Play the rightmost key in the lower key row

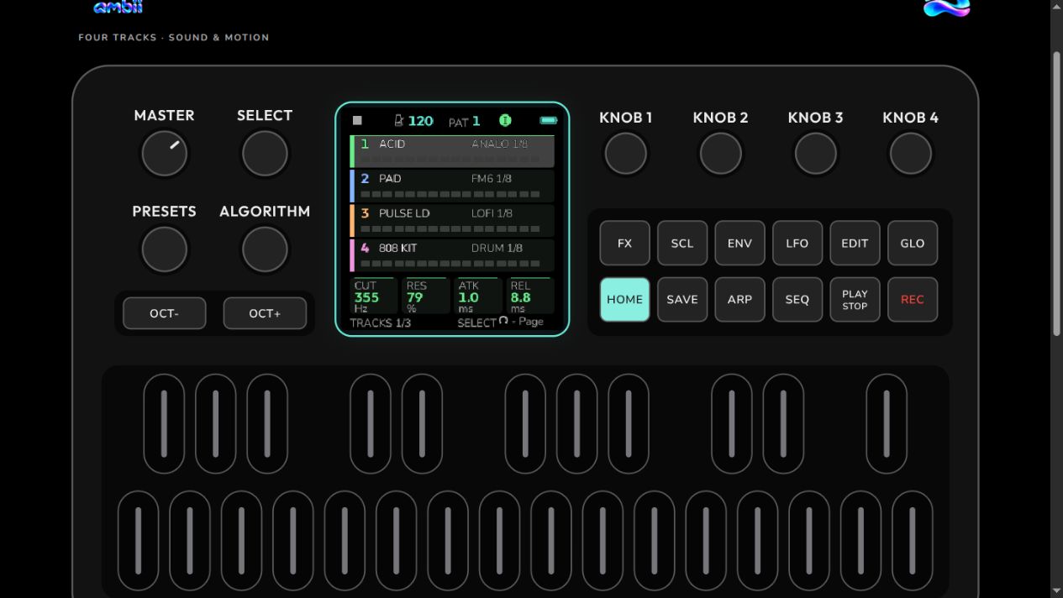913,541
